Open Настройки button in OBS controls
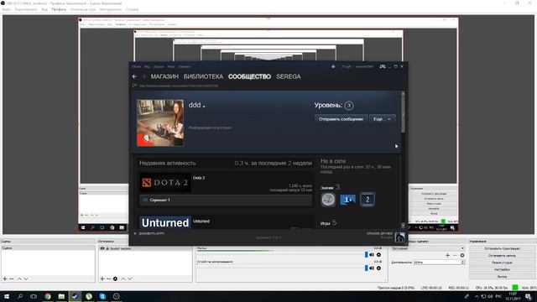 [502, 269]
